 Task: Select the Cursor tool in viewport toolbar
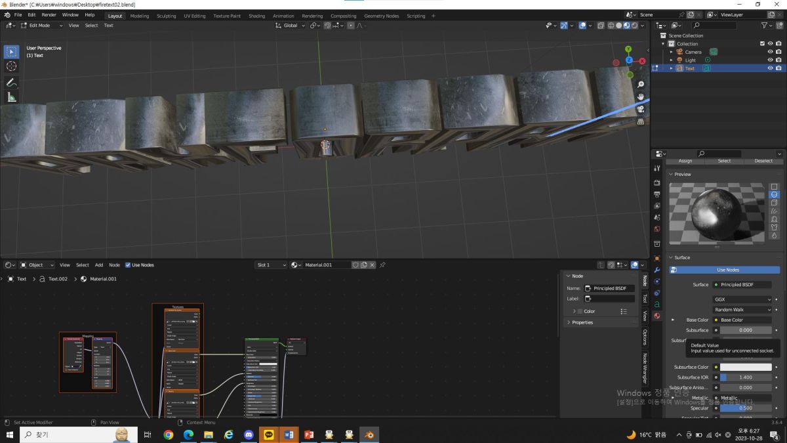(11, 66)
